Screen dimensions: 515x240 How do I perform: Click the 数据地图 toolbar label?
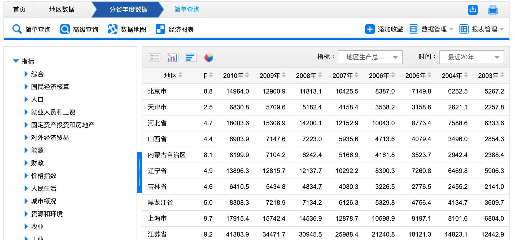133,29
